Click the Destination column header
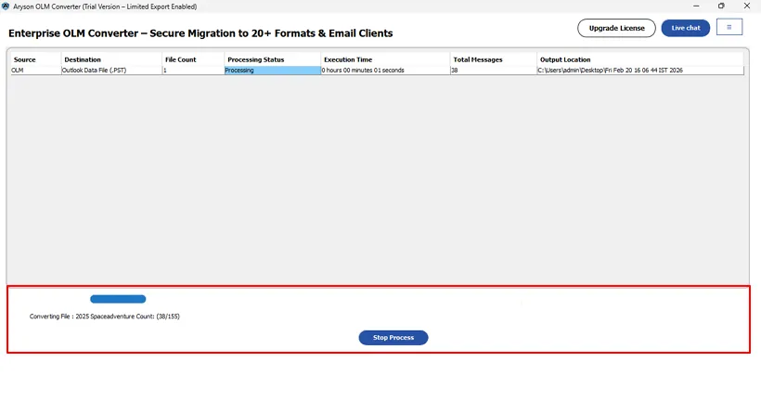Viewport: 761px width, 401px height. coord(83,59)
